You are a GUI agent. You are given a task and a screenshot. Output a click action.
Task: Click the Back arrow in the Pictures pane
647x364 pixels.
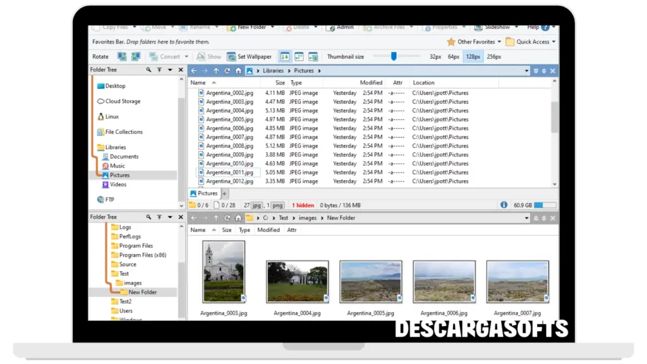point(194,71)
